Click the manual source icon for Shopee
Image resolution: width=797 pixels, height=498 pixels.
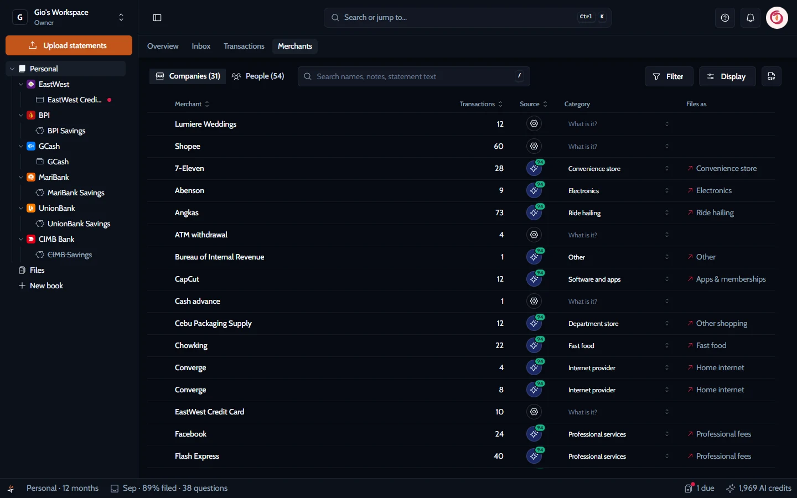coord(534,146)
